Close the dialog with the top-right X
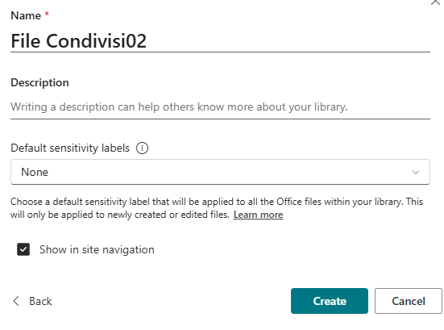Image resolution: width=444 pixels, height=330 pixels. click(x=435, y=2)
